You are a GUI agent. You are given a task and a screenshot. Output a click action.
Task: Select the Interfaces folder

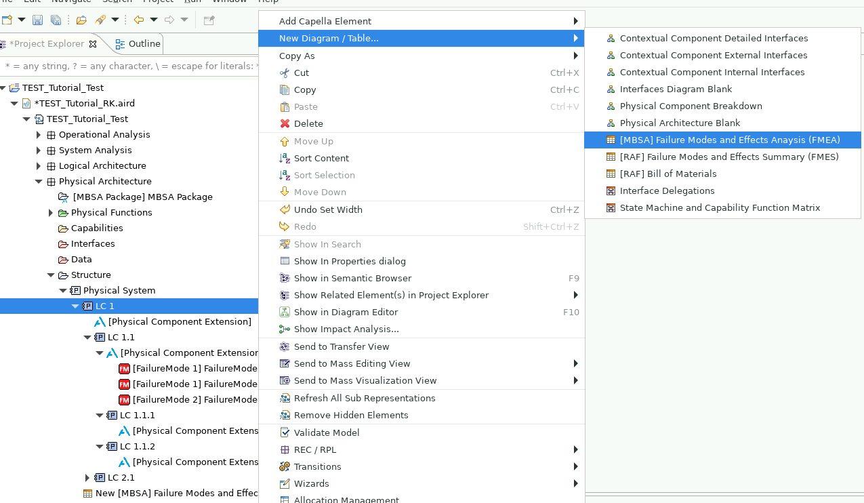click(87, 244)
